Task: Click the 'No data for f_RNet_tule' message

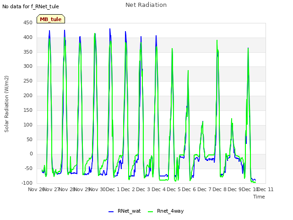Action: (31, 6)
